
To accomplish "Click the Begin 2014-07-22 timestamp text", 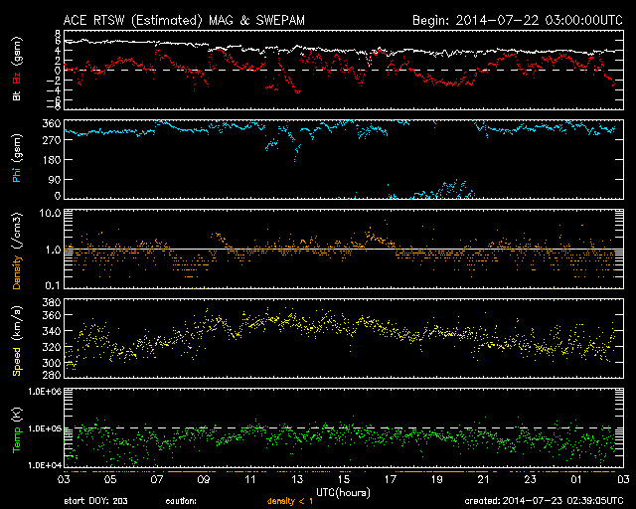I will 517,20.
